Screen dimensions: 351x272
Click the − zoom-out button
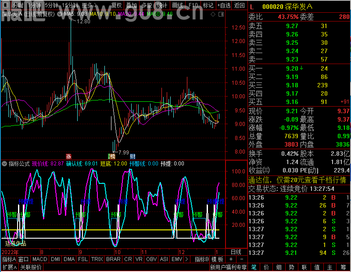click(242, 259)
